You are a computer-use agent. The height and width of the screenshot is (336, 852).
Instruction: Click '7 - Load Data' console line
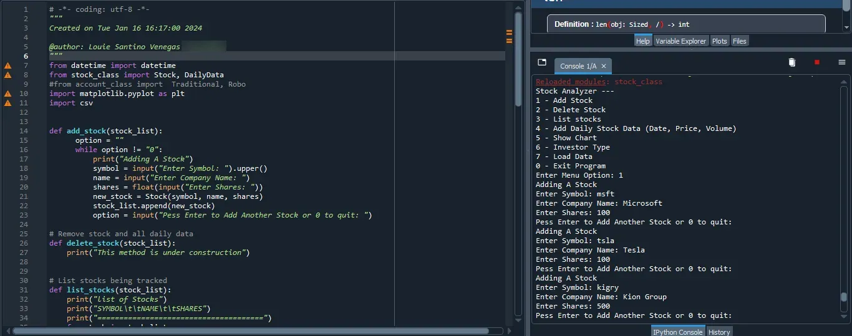coord(564,156)
